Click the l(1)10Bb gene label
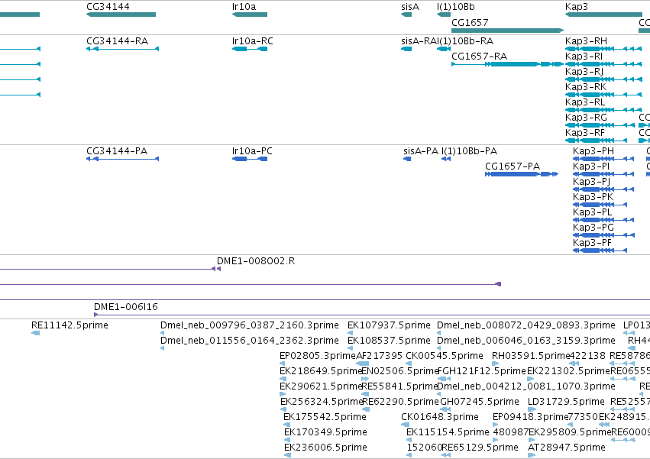Image resolution: width=650 pixels, height=459 pixels. (x=455, y=7)
